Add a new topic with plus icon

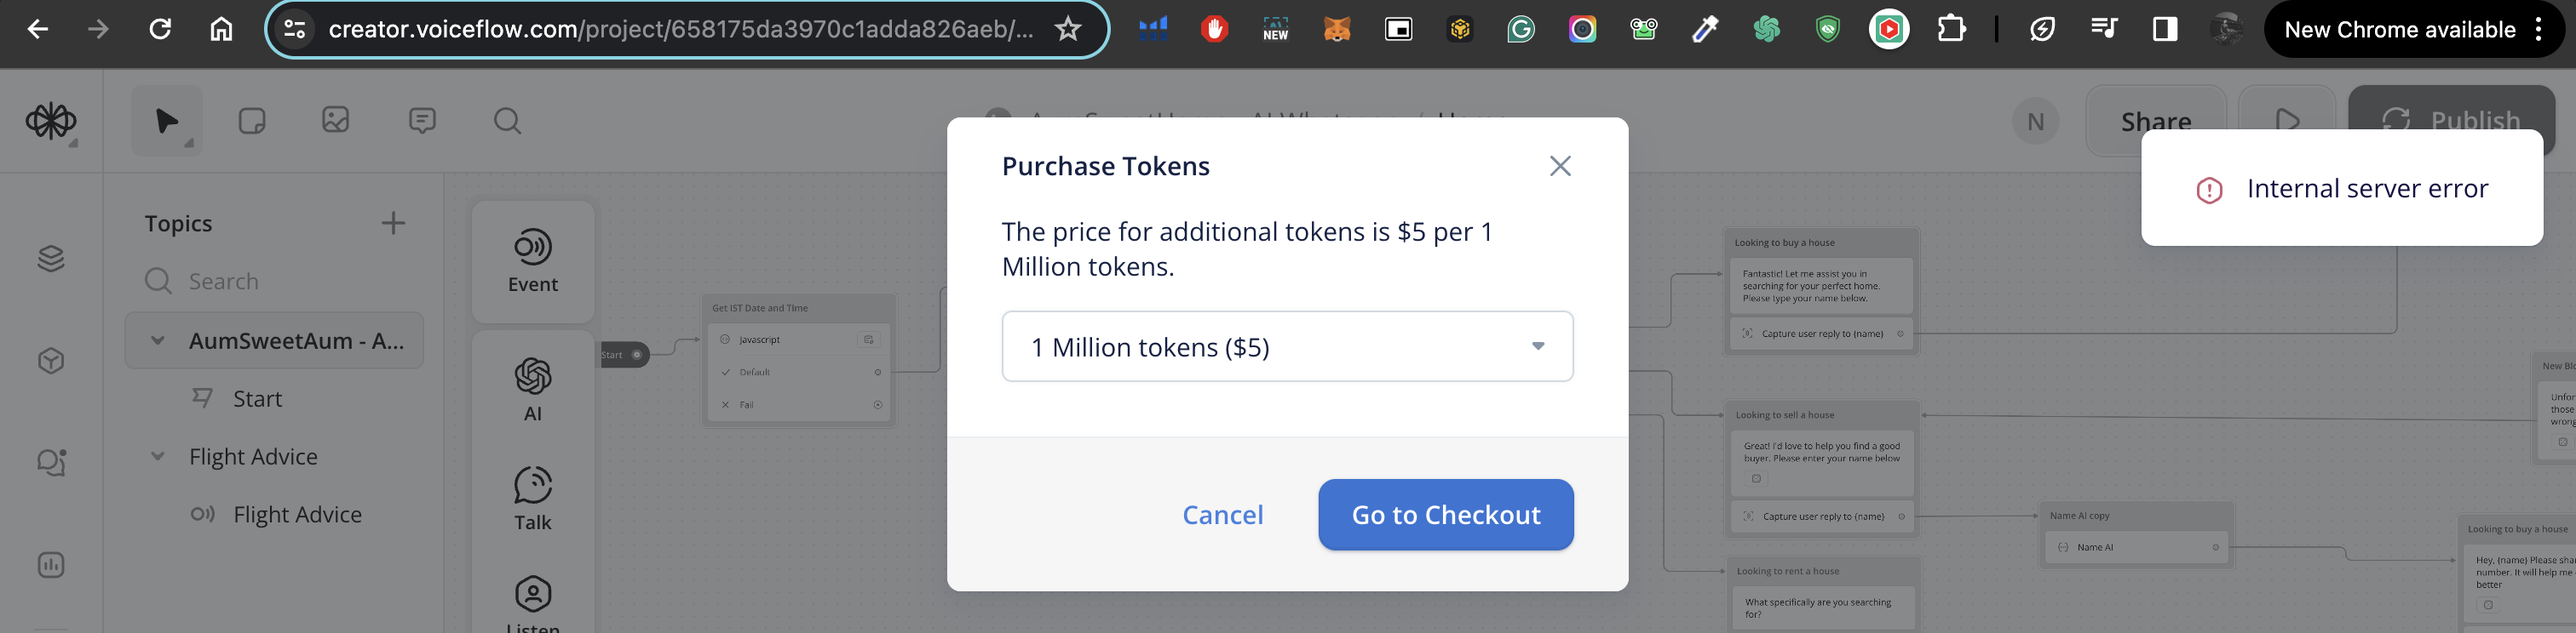click(393, 223)
